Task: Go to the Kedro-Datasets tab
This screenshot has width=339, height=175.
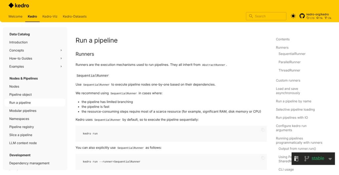Action: coord(74,17)
